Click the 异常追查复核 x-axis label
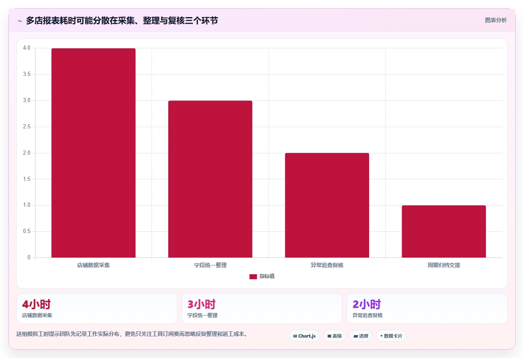Screen dimensions: 524x358 coord(327,265)
